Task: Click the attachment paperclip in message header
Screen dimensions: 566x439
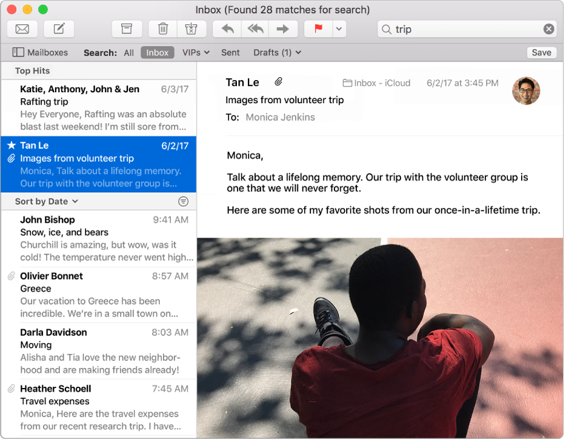Action: click(x=278, y=82)
